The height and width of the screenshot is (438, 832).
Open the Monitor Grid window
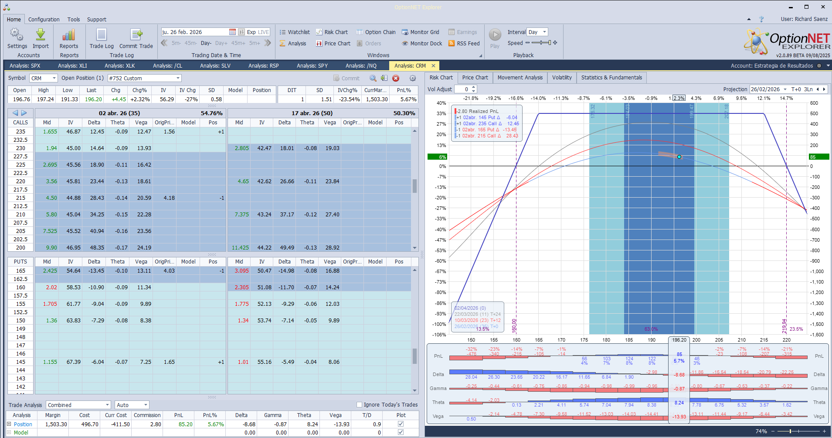[x=421, y=32]
